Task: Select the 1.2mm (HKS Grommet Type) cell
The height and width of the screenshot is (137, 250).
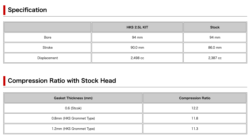Action: pos(73,129)
